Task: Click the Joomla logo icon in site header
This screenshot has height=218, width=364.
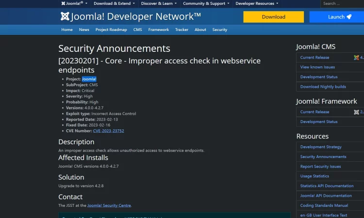Action: [x=65, y=16]
